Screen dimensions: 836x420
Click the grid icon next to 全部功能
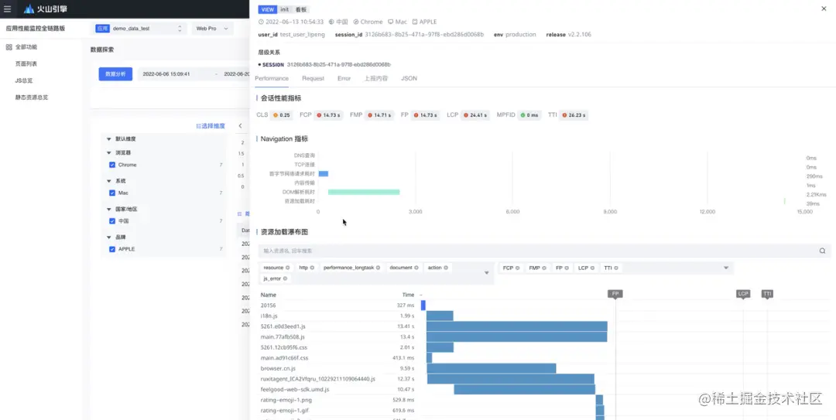(x=9, y=47)
